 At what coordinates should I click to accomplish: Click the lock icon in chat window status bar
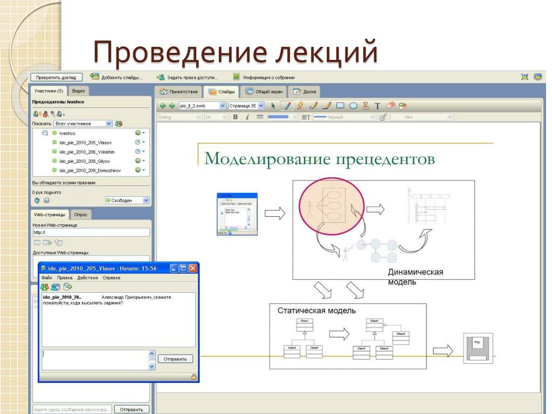coord(194,377)
